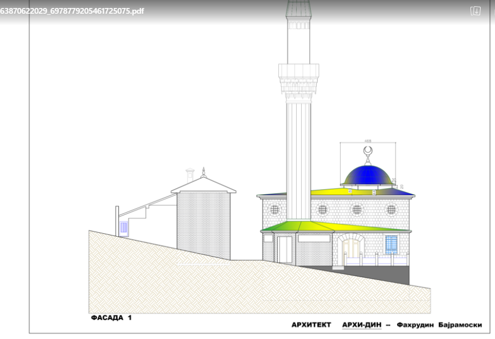This screenshot has width=495, height=339.
Task: Click the АРХИТЕКТ text in footer
Action: (x=311, y=325)
